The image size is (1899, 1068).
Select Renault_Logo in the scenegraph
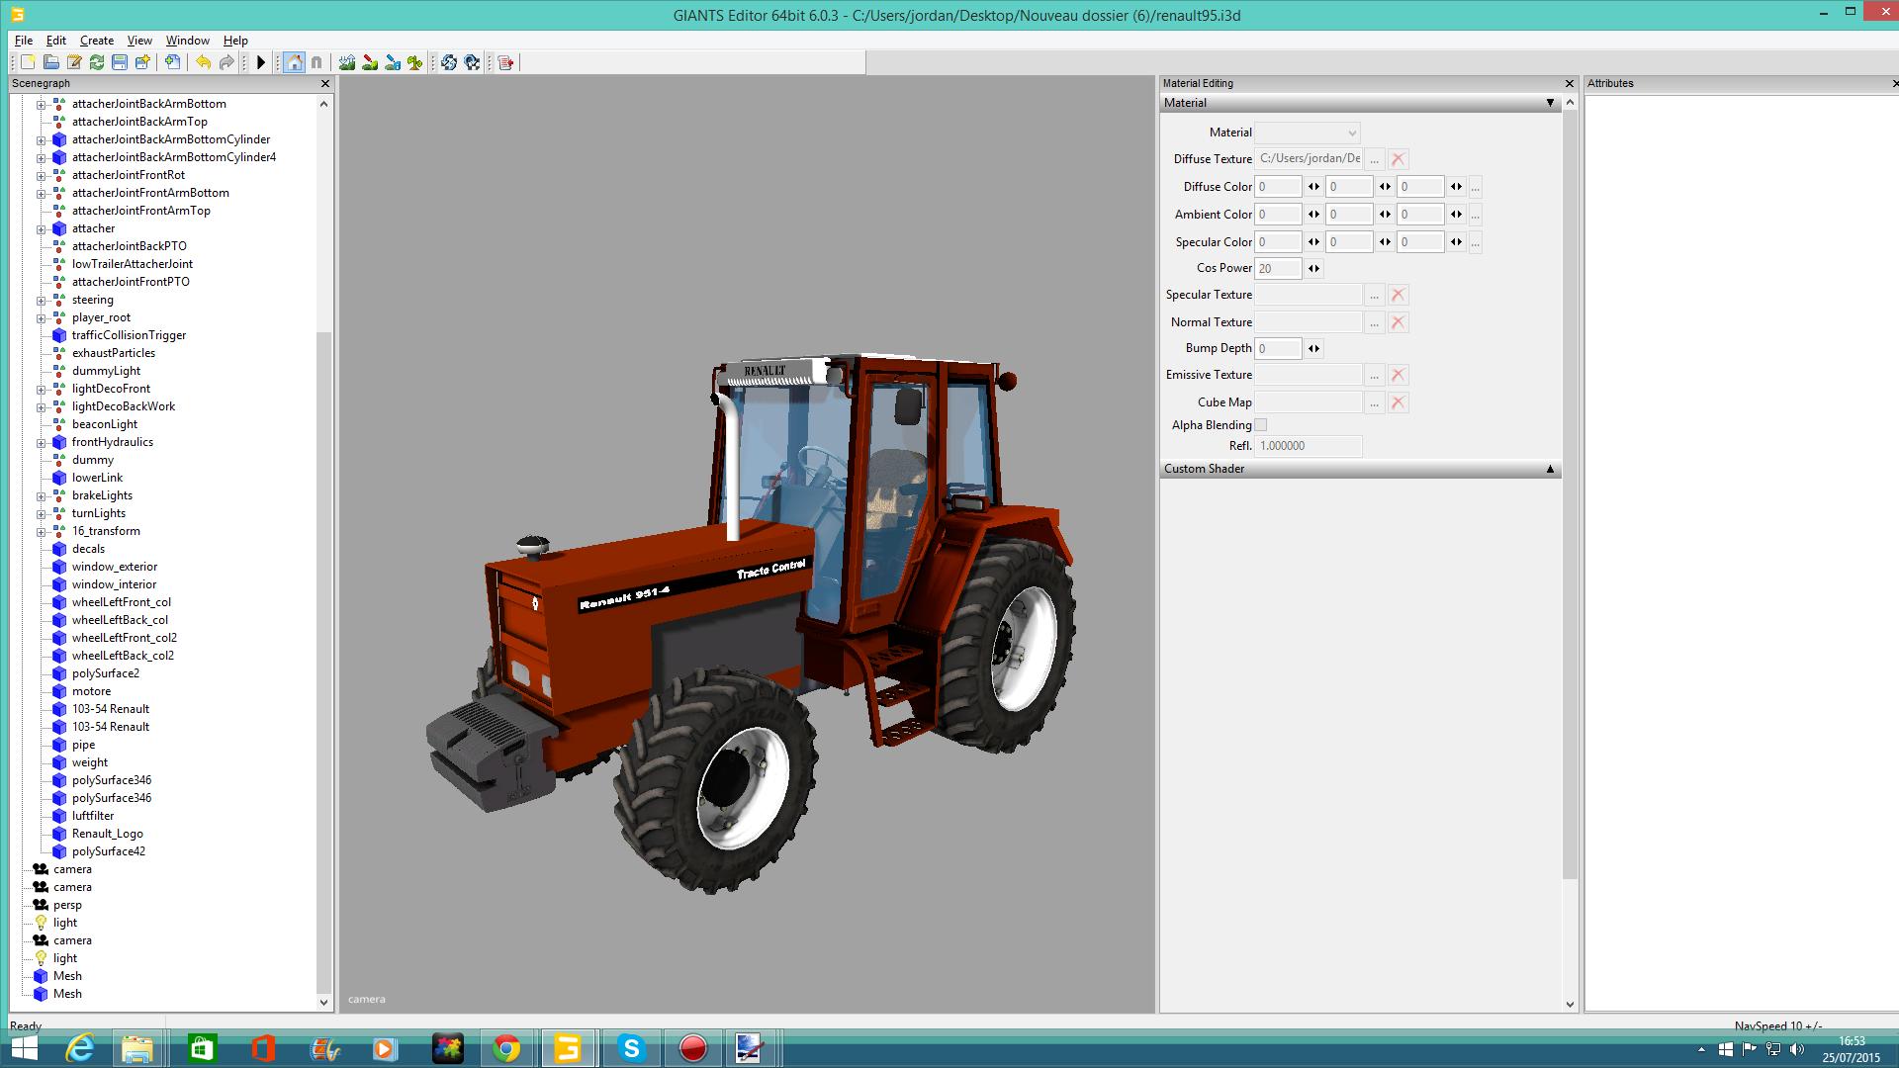[107, 834]
